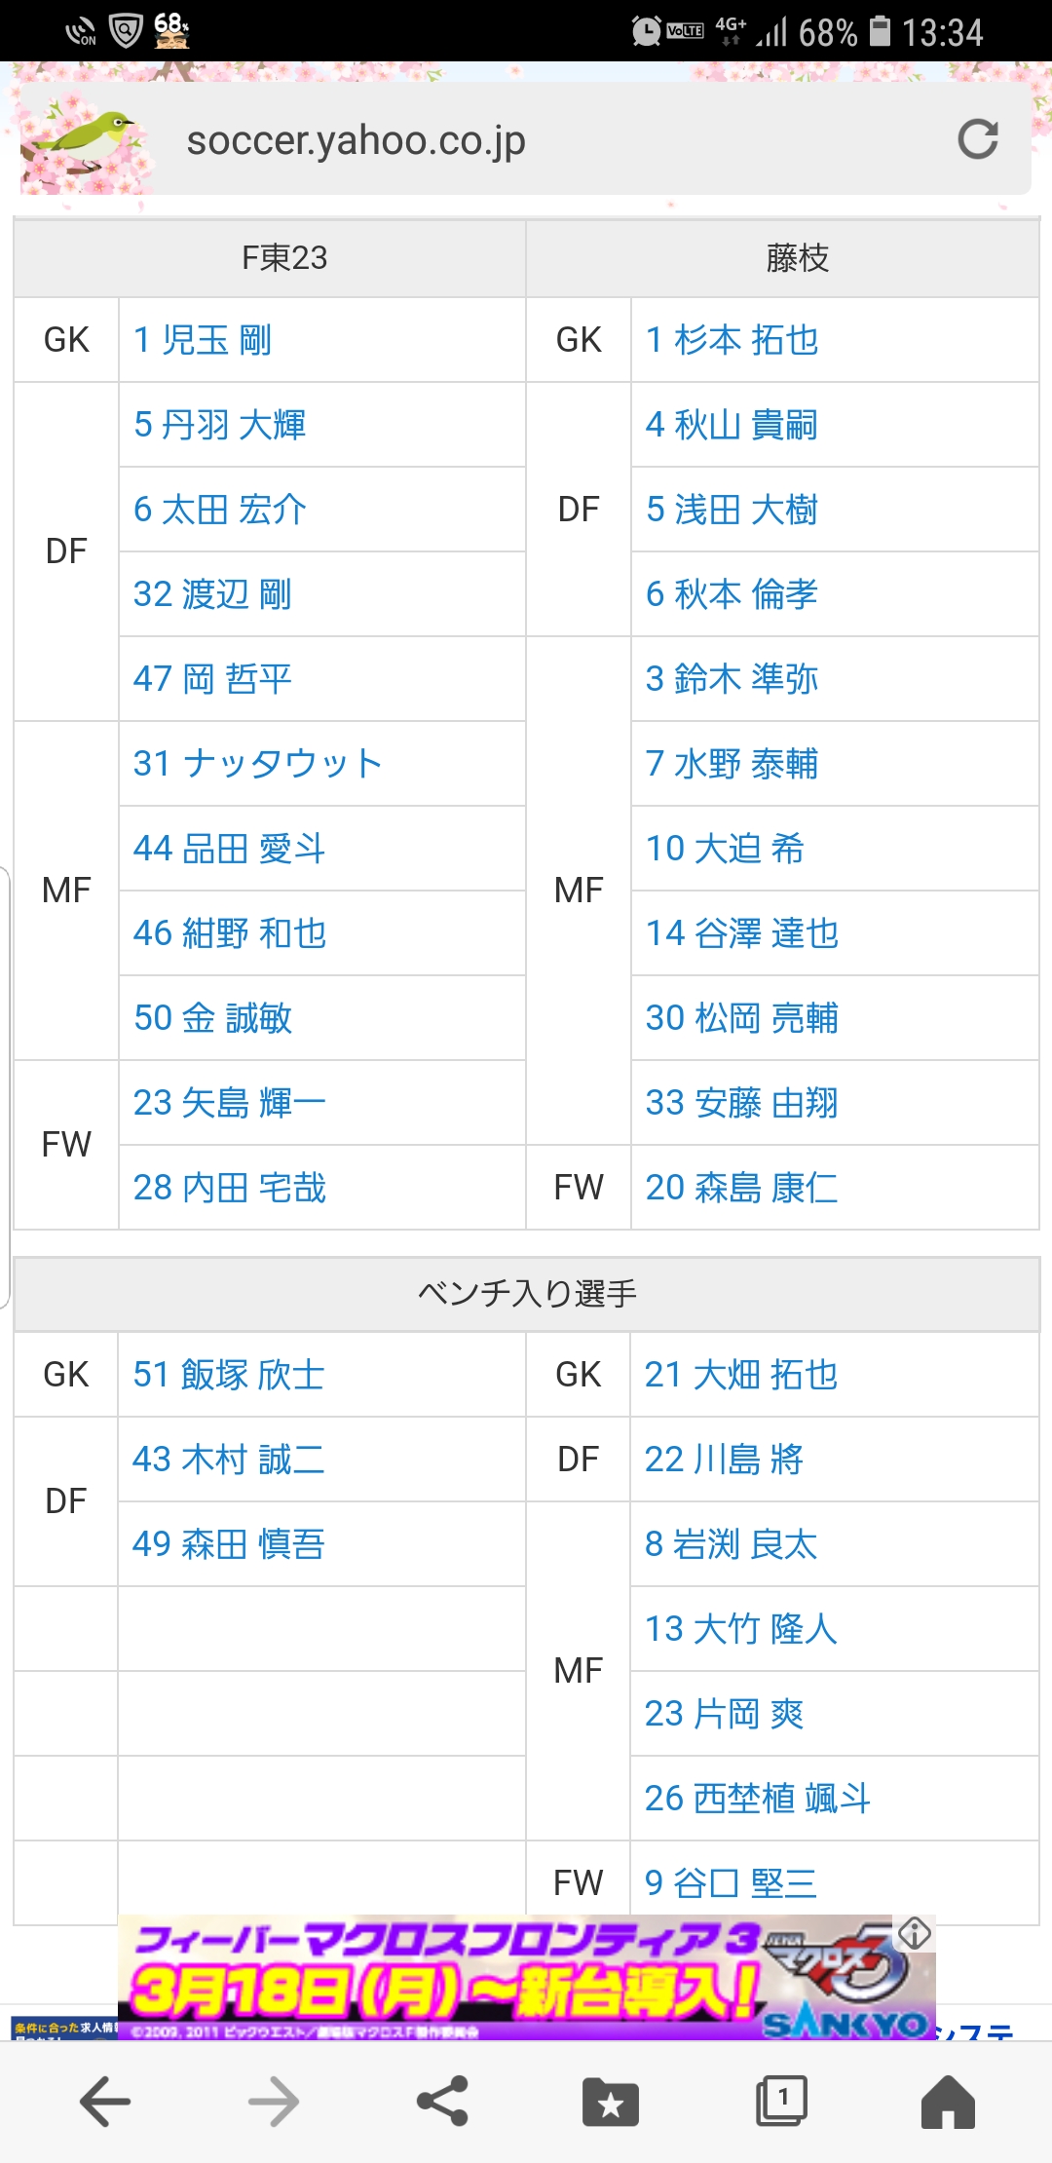Open player link 10 大迫 希

click(725, 849)
